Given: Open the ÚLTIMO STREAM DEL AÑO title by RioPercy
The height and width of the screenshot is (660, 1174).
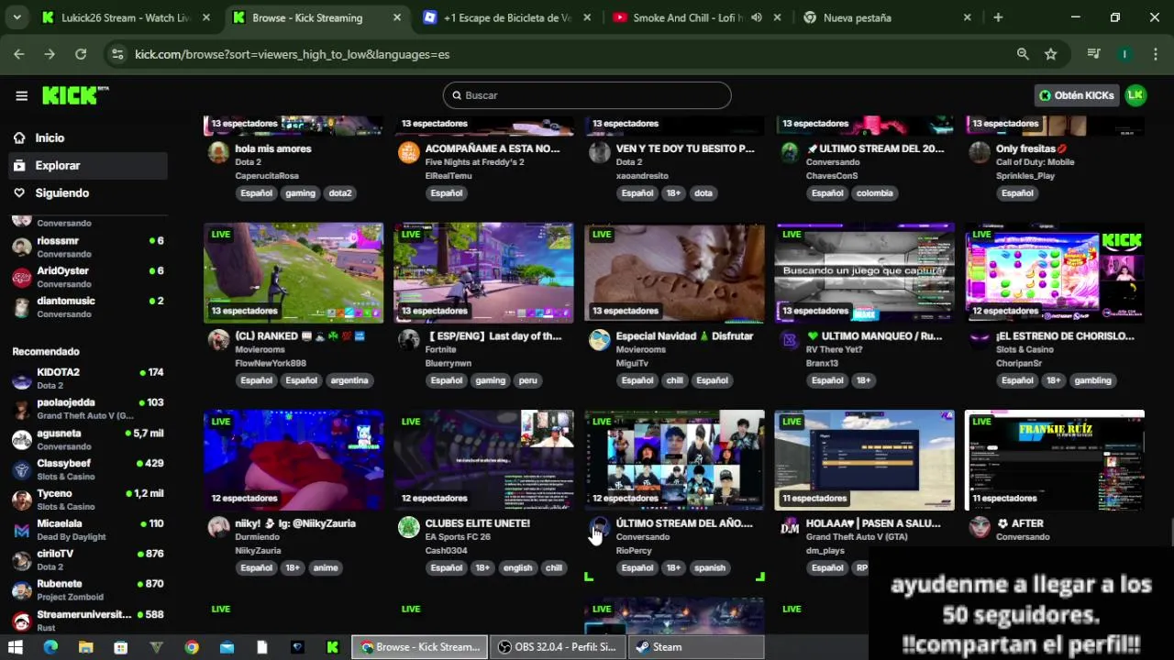Looking at the screenshot, I should click(x=684, y=523).
